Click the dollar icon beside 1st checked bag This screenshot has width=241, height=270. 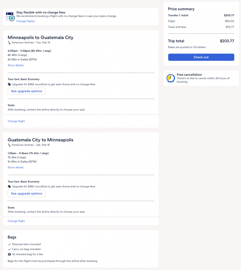tap(9, 254)
